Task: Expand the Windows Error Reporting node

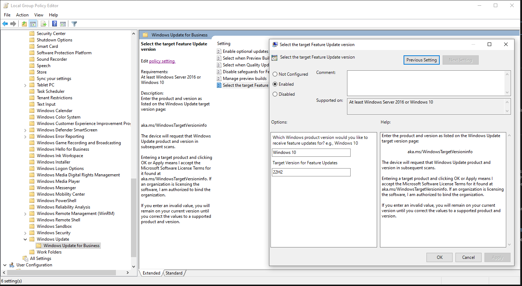Action: tap(25, 136)
